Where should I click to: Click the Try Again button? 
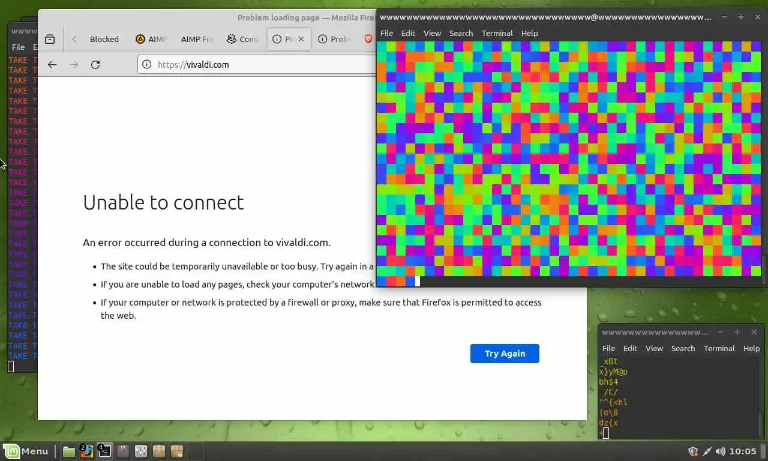point(505,354)
